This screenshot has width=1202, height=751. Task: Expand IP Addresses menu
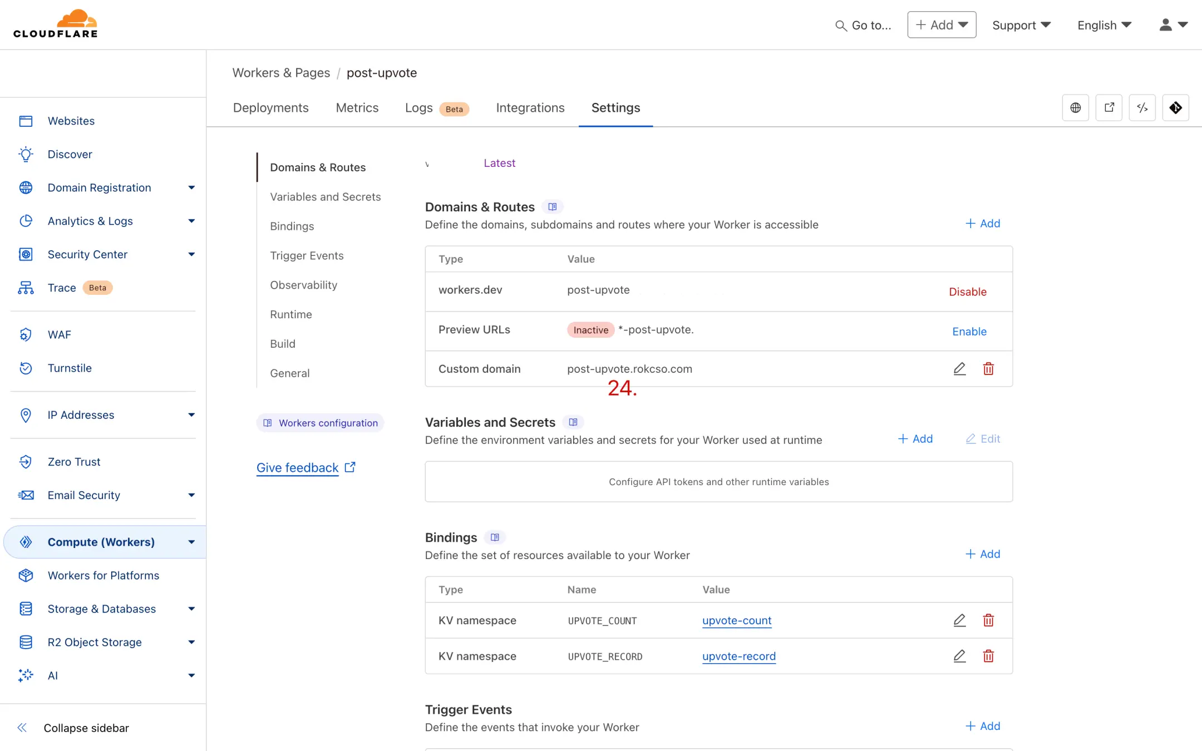(191, 415)
